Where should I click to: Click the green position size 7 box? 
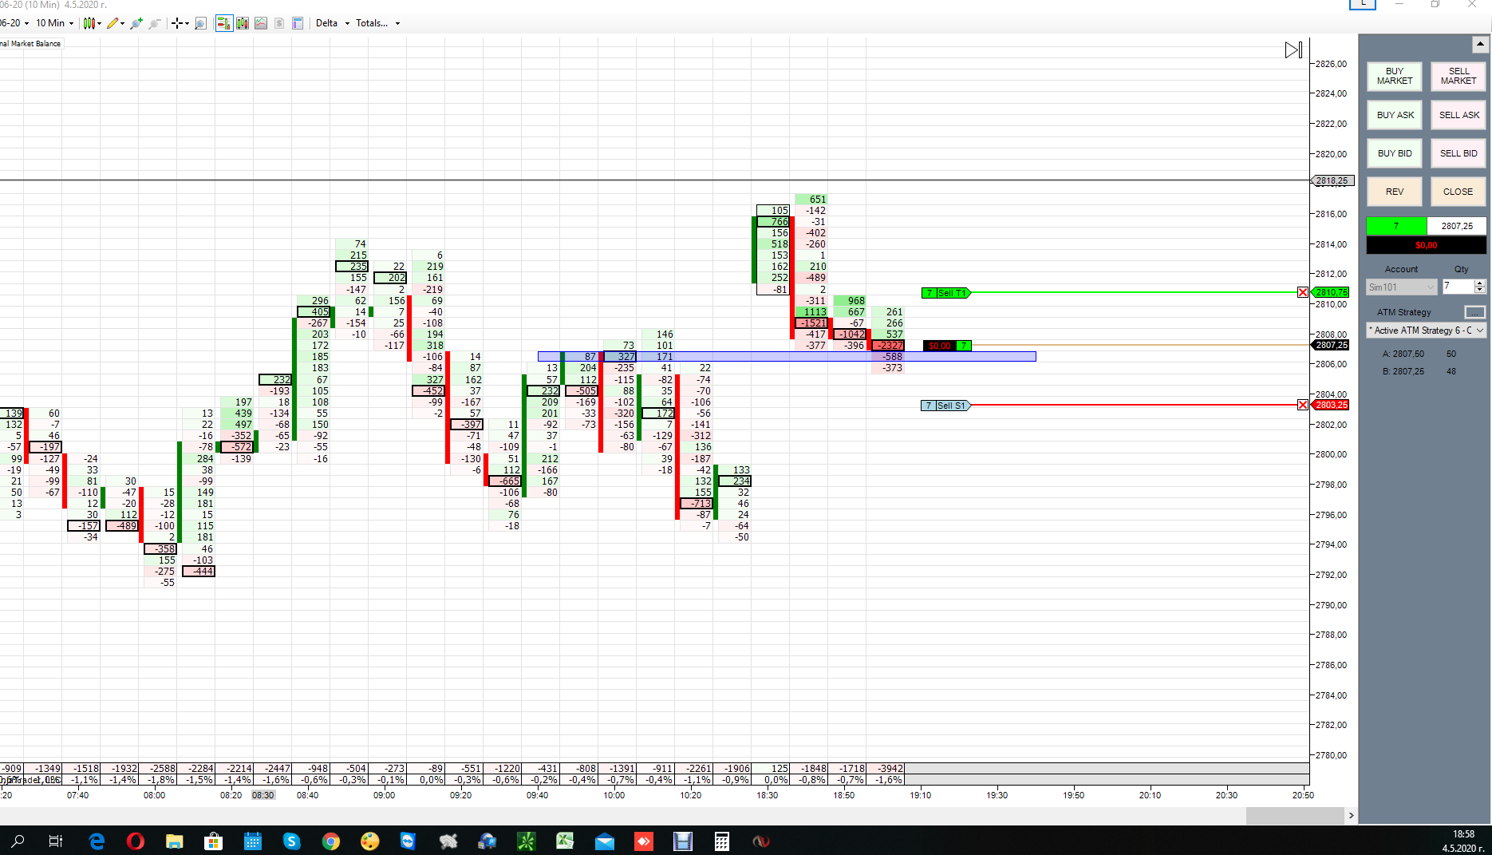1396,226
